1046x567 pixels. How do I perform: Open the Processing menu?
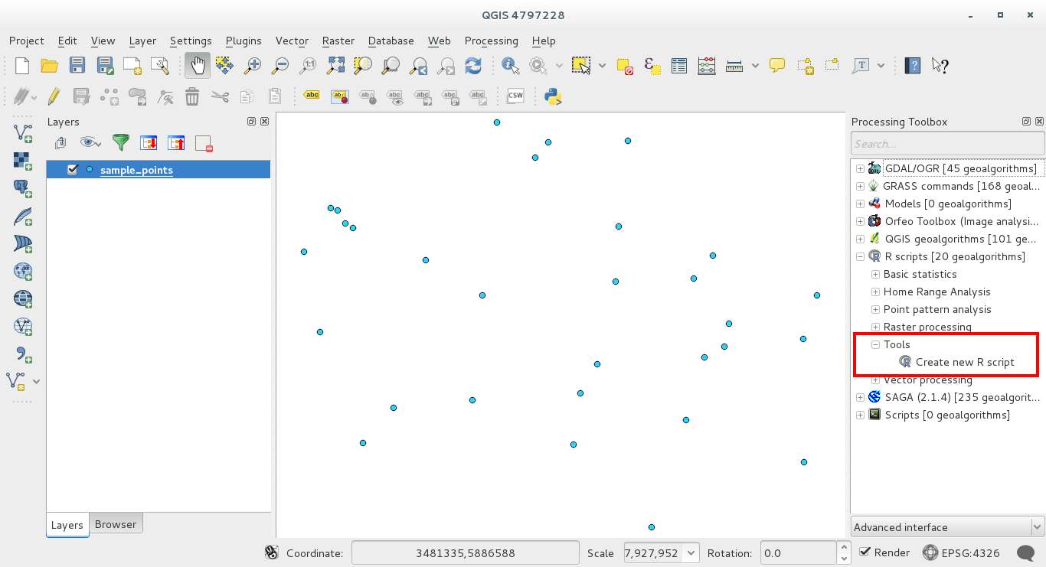491,41
